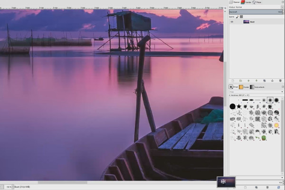Image resolution: width=285 pixels, height=190 pixels.
Task: Raise the layer with the up arrow
Action: [x=248, y=81]
